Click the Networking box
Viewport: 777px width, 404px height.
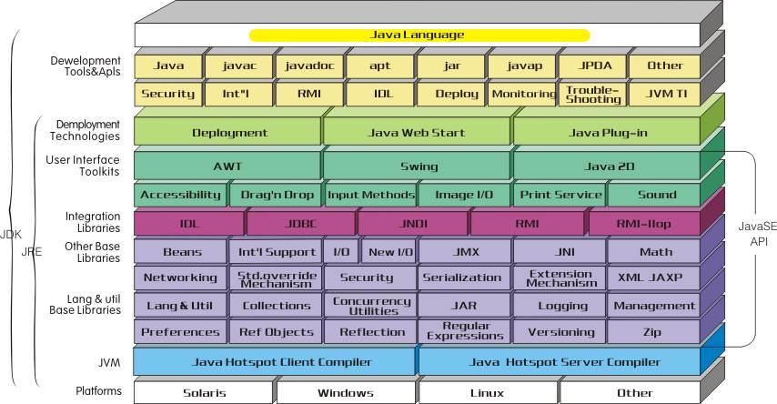(180, 278)
